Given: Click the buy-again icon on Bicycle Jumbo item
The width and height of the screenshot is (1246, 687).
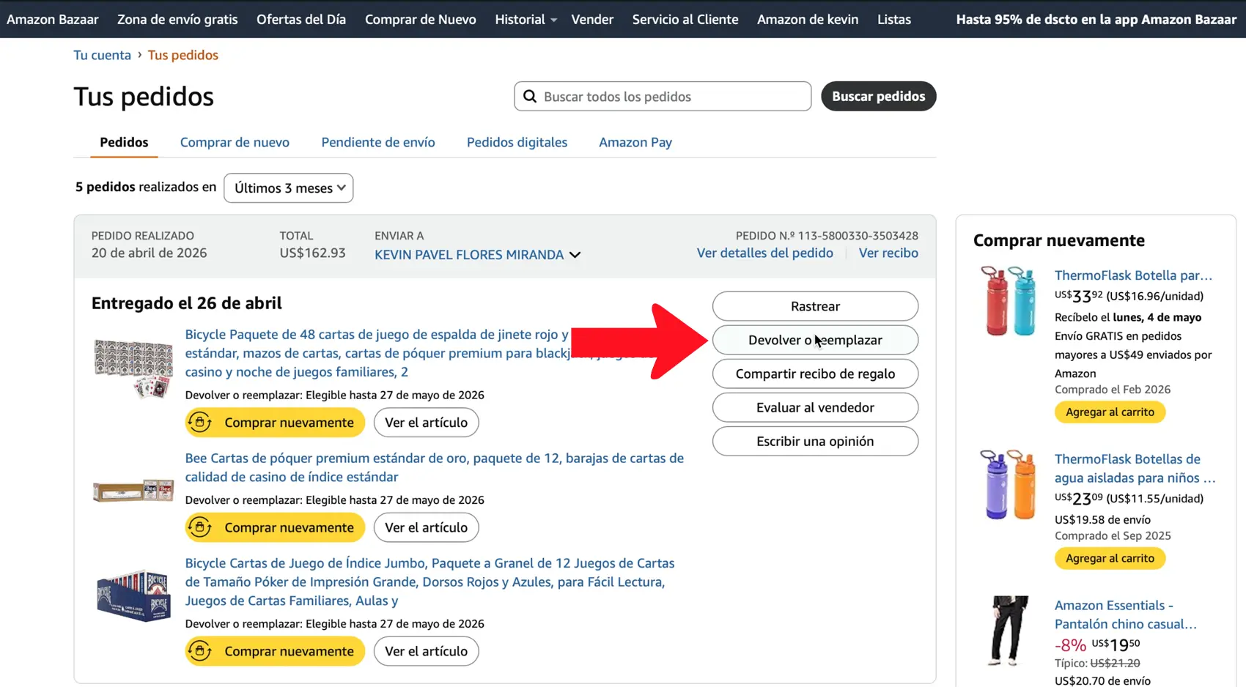Looking at the screenshot, I should [199, 651].
